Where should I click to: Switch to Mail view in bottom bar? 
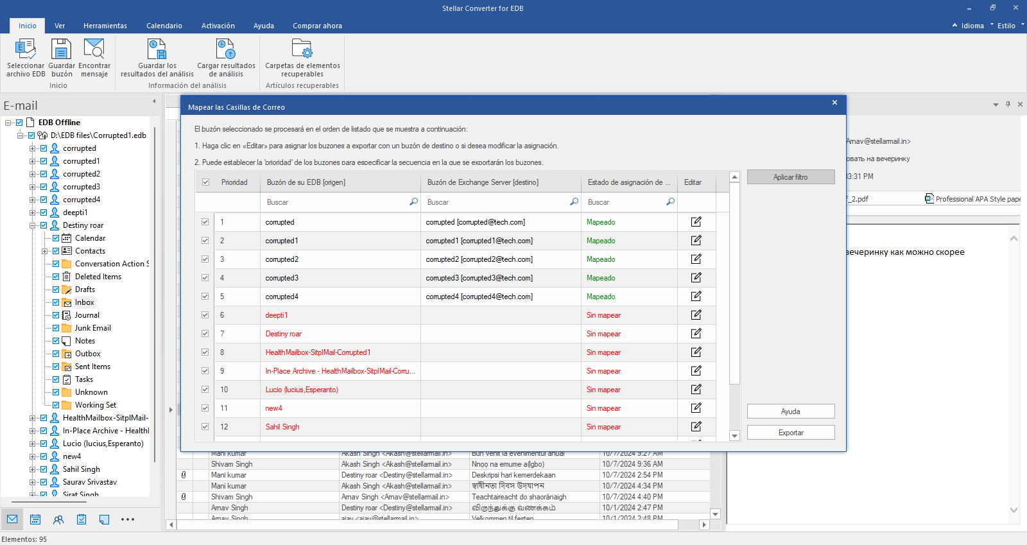[12, 519]
